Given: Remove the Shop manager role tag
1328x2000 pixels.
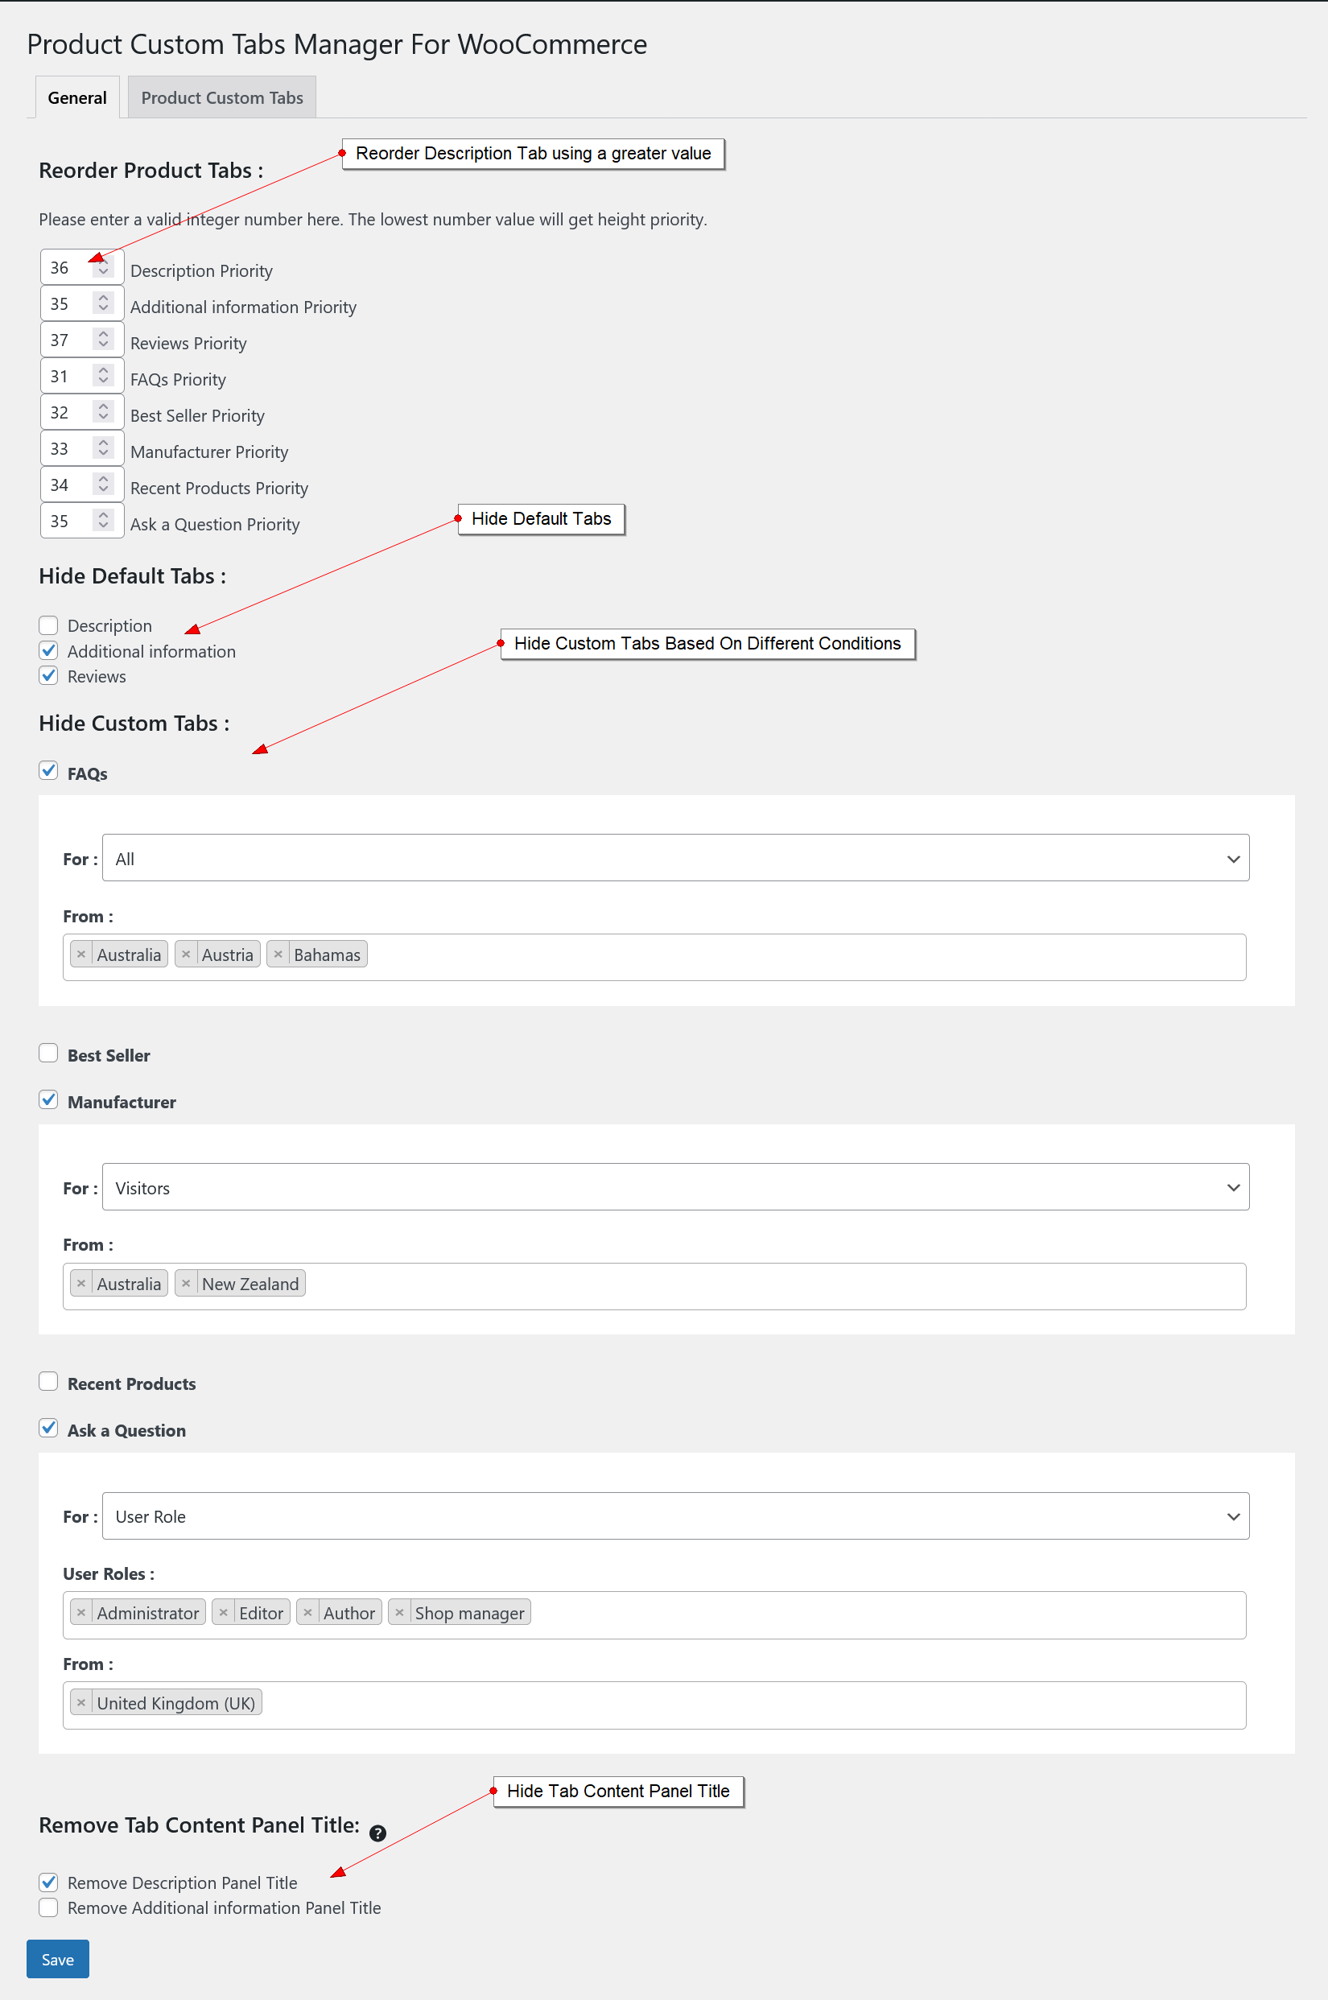Looking at the screenshot, I should click(x=399, y=1612).
